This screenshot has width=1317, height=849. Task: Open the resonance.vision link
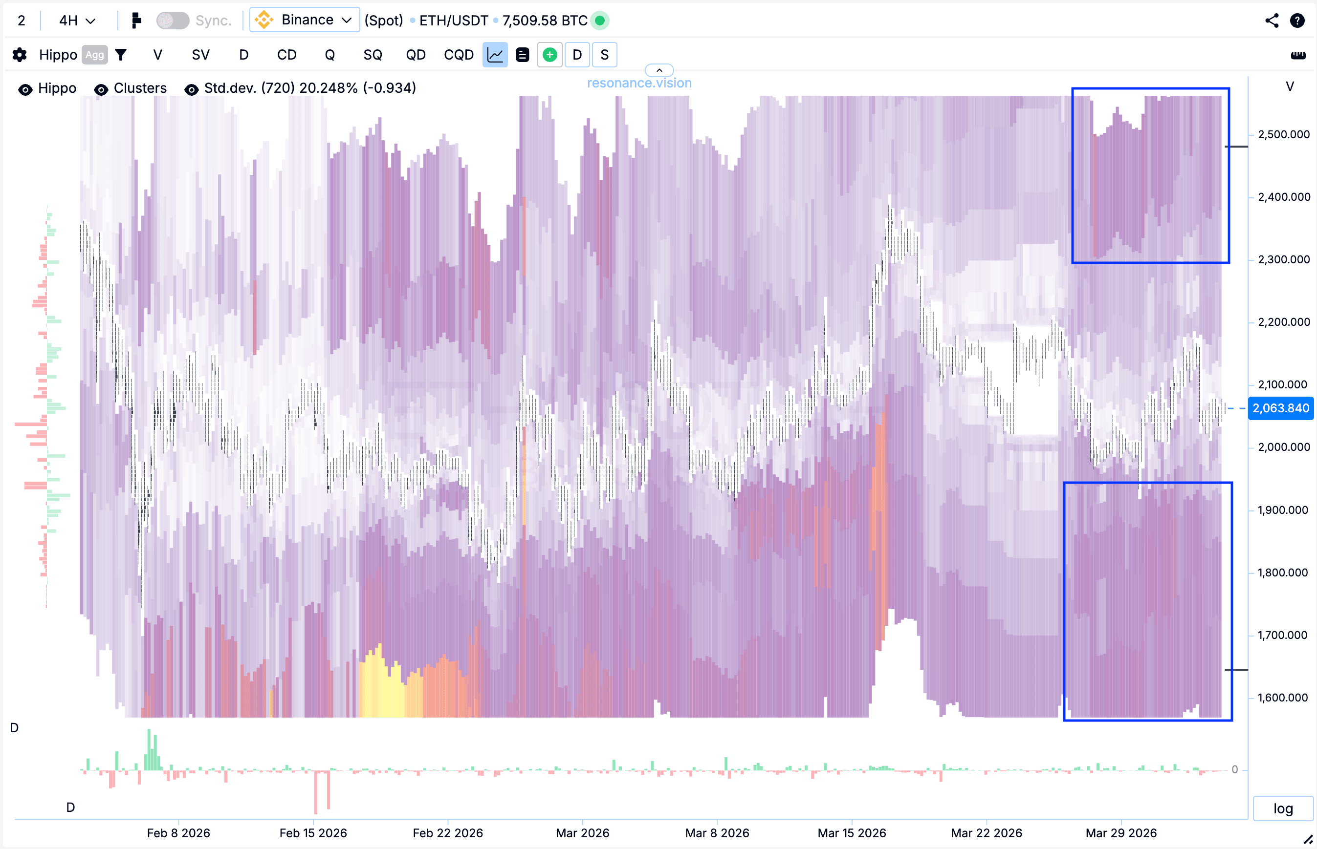pos(639,83)
